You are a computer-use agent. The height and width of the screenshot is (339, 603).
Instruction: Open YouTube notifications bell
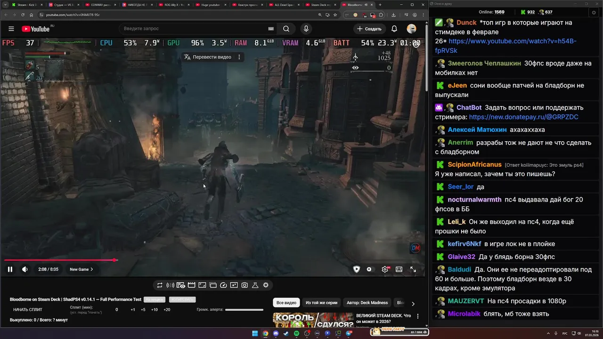(394, 29)
